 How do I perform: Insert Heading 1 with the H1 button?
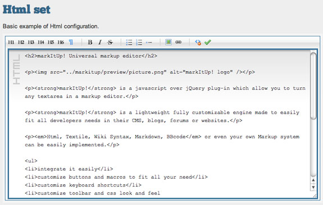11,43
